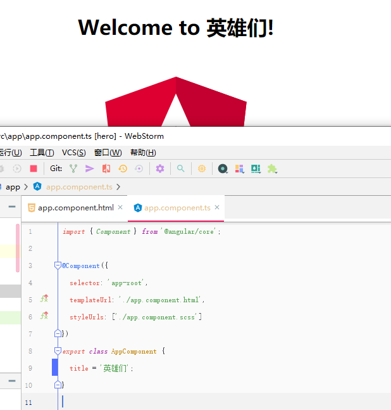Click the disabled rerun circle icon

[x=17, y=169]
